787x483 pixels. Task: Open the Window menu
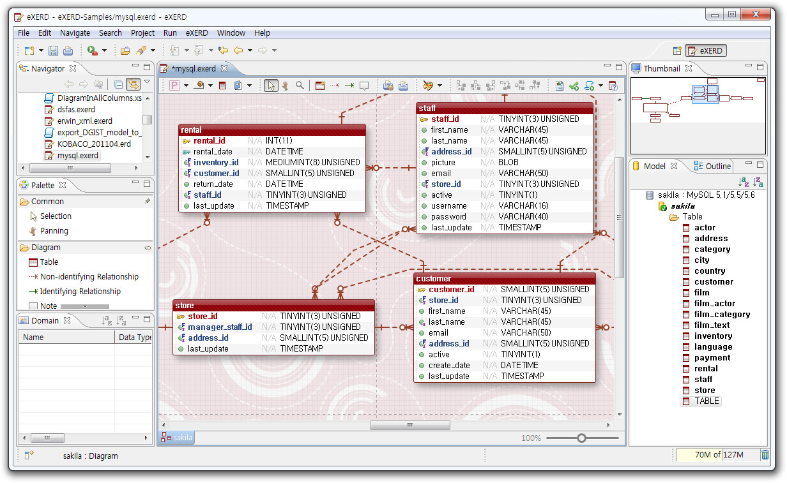coord(231,33)
